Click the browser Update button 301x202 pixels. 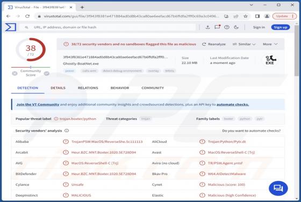pyautogui.click(x=285, y=16)
